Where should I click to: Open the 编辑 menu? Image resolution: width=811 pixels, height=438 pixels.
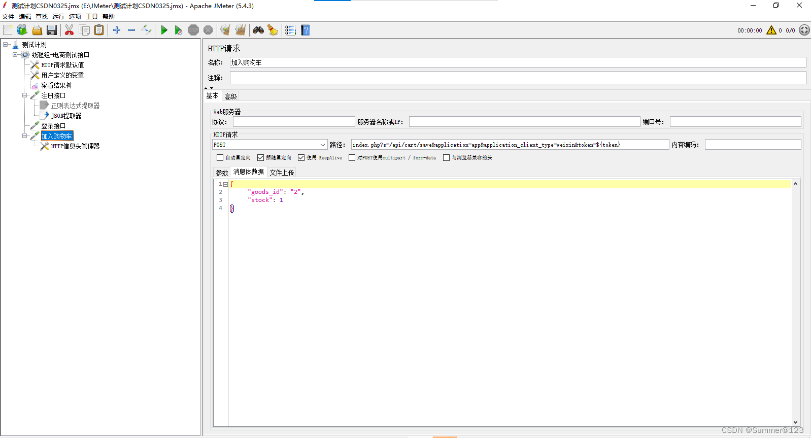(x=25, y=17)
